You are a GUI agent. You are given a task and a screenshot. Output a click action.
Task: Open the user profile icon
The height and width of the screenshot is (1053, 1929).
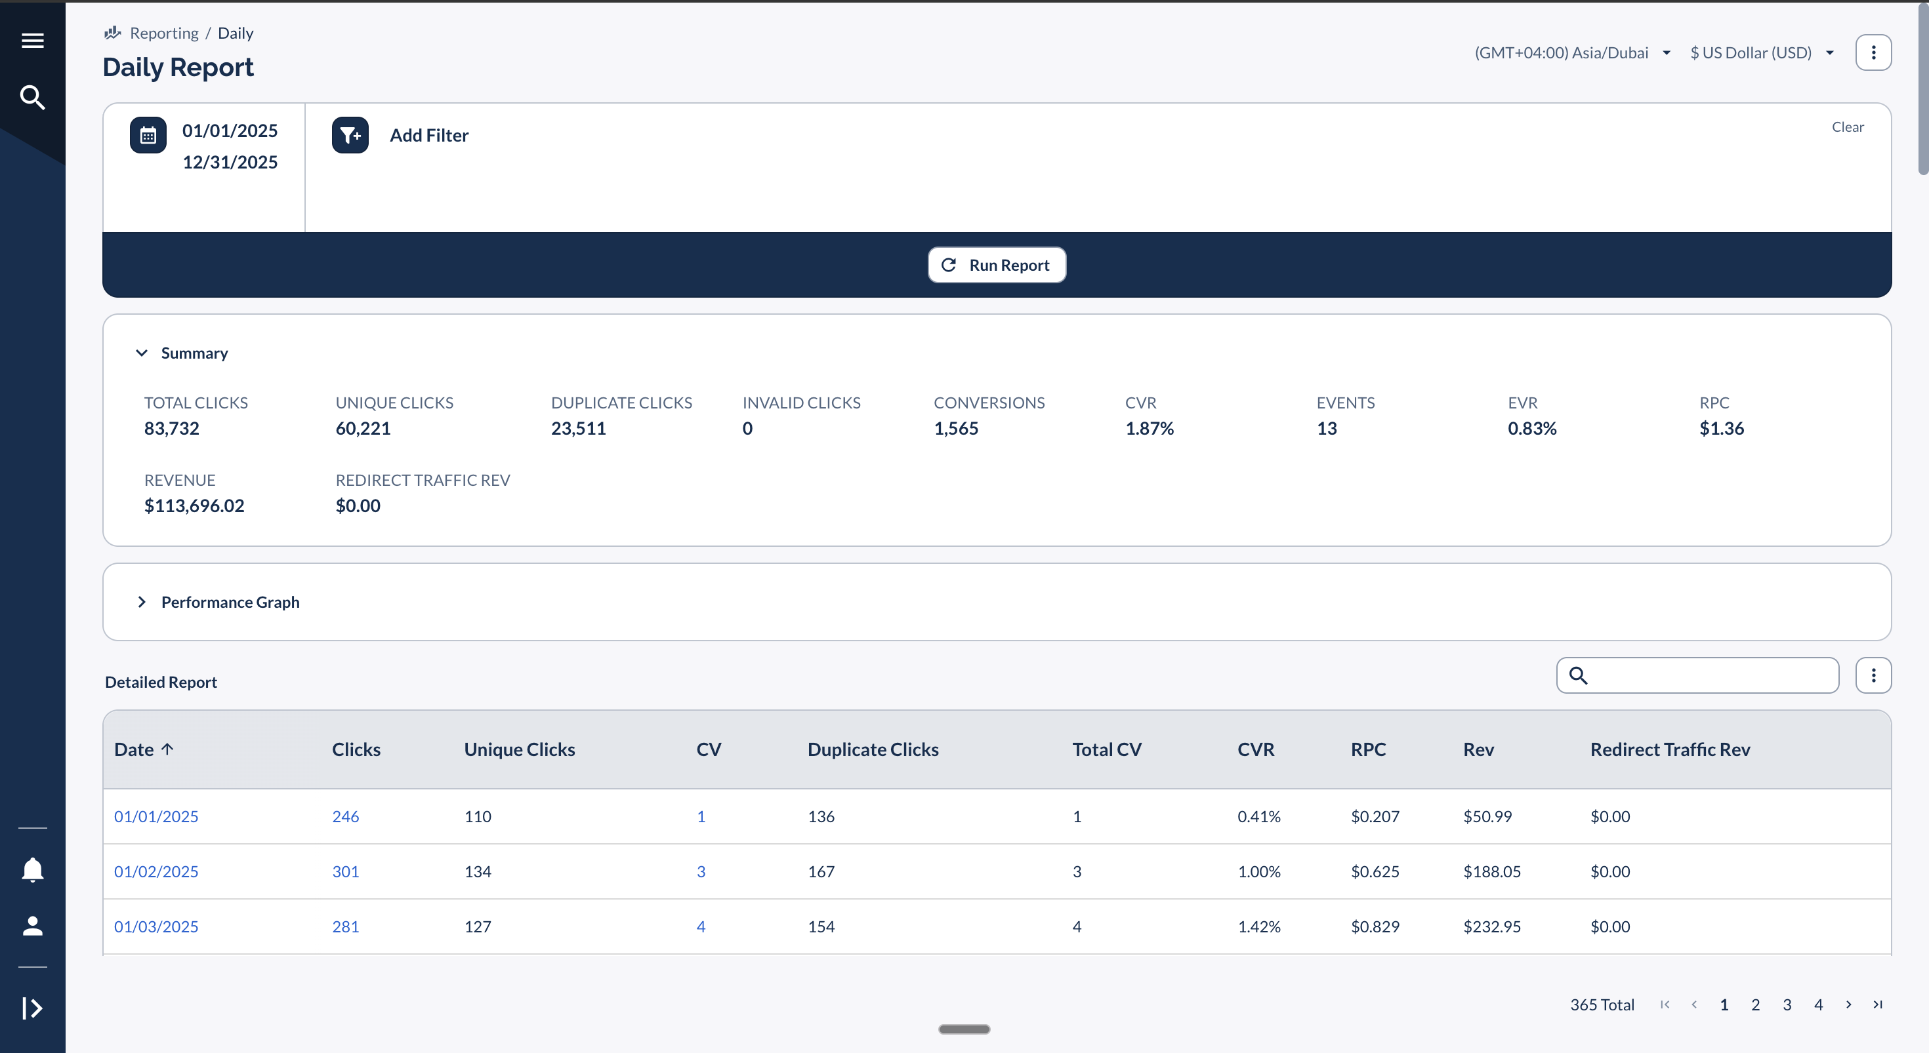(32, 926)
